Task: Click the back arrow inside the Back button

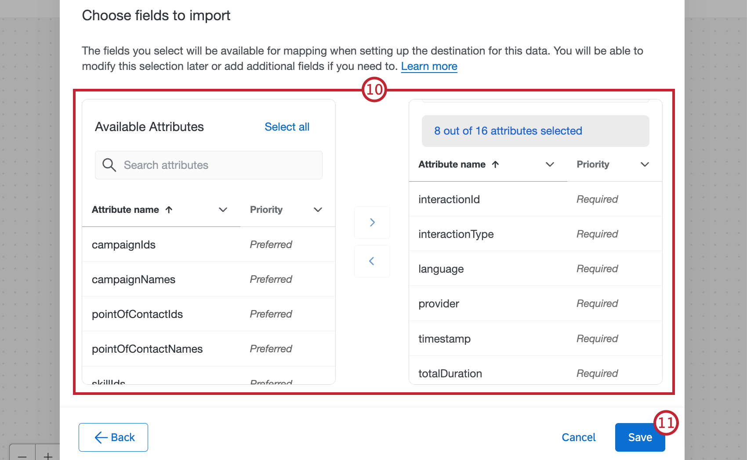Action: 101,437
